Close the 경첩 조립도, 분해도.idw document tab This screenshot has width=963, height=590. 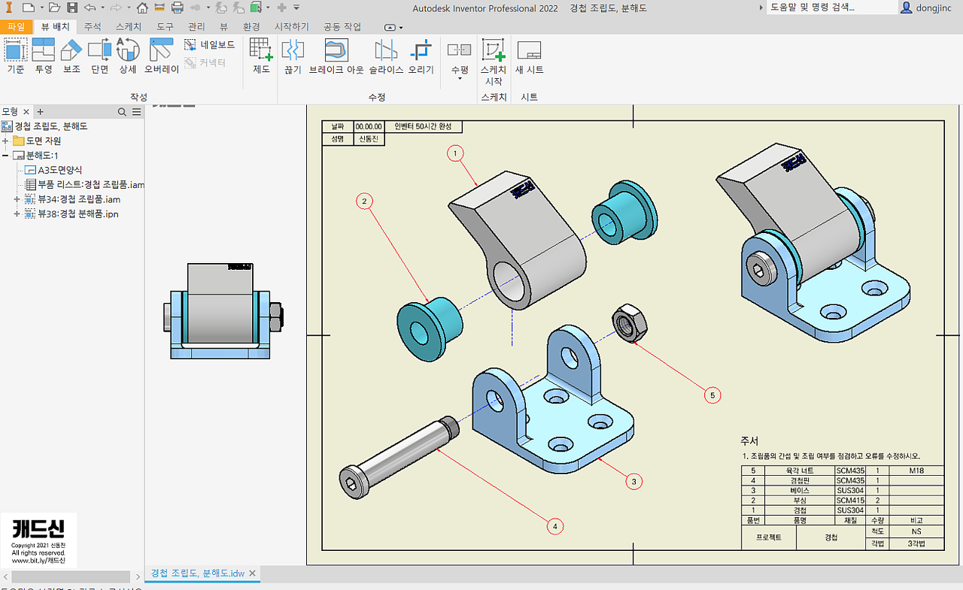pos(253,573)
